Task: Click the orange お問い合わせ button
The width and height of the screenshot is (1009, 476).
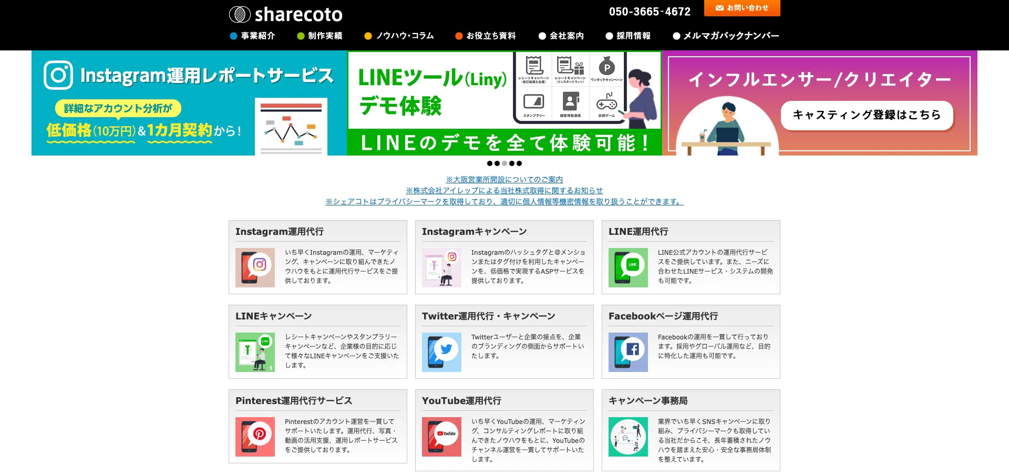Action: [742, 8]
